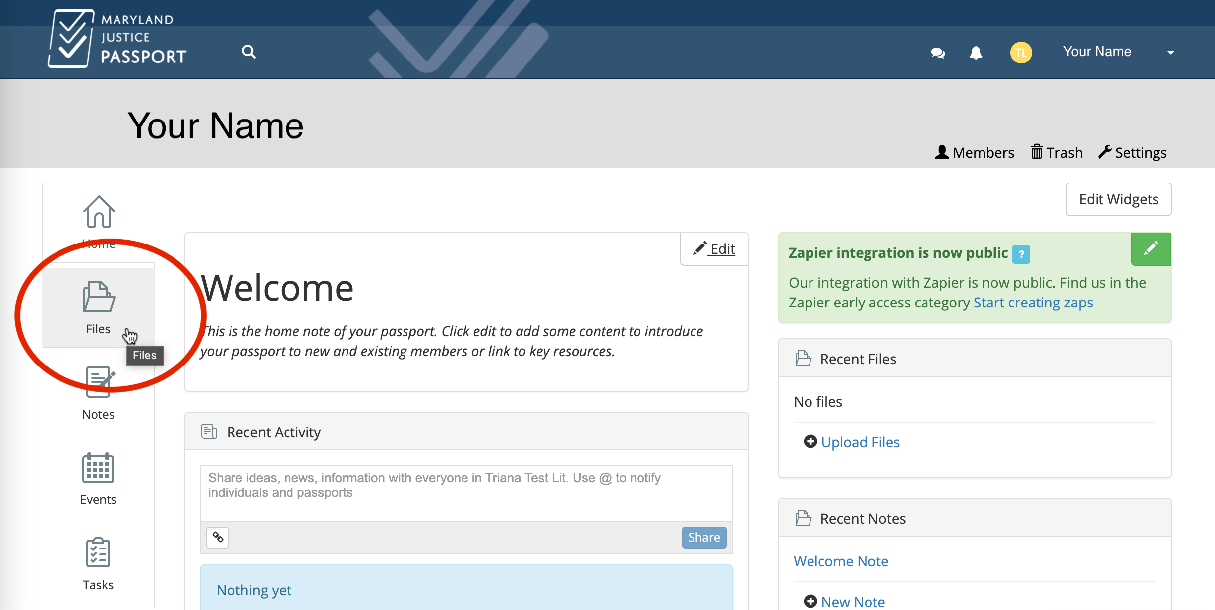Open chat messages from the top bar

click(938, 53)
